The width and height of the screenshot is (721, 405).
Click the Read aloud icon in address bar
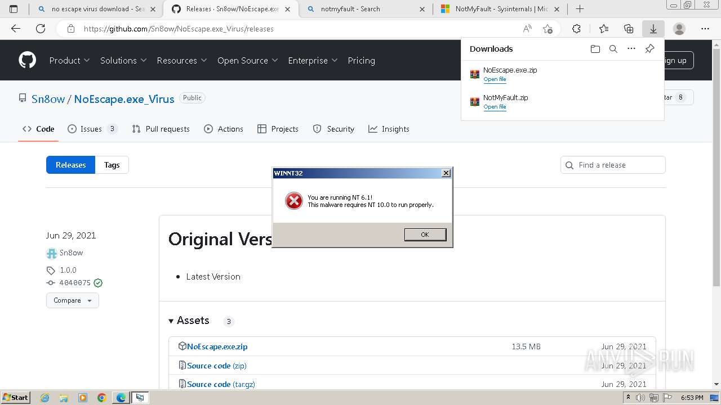[527, 29]
